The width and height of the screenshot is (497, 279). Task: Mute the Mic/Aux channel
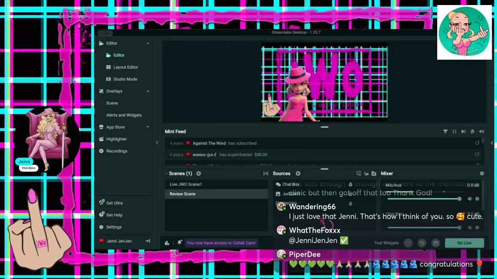[470, 199]
